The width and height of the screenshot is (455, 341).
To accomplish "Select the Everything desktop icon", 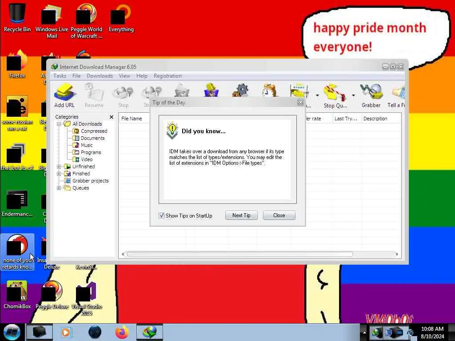I will (121, 18).
